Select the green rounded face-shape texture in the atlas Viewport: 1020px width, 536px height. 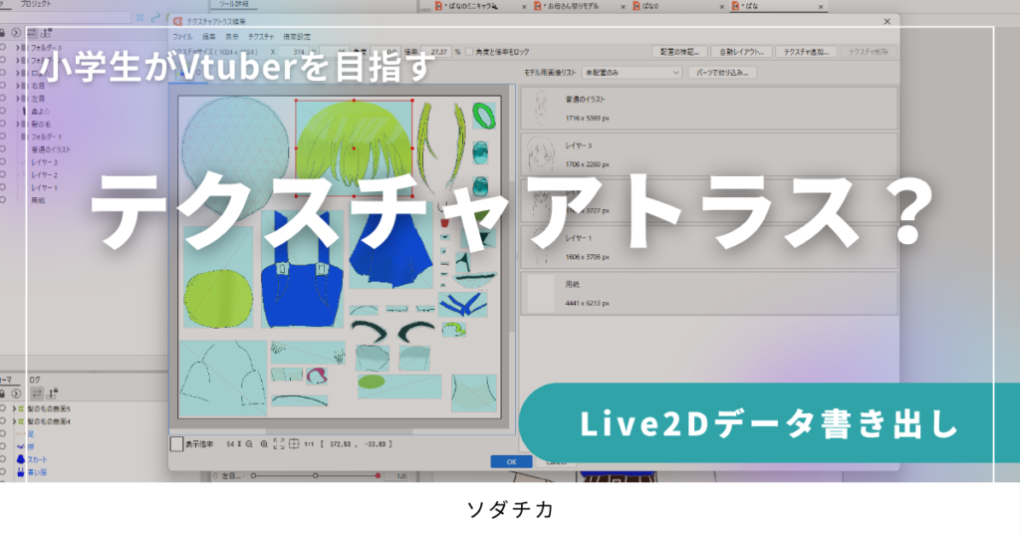click(x=218, y=299)
